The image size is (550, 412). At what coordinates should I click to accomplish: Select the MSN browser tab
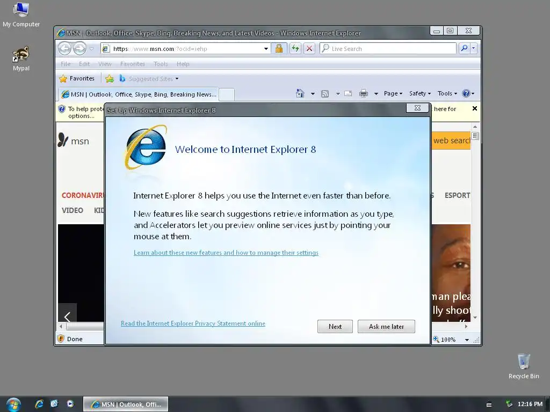pyautogui.click(x=139, y=94)
